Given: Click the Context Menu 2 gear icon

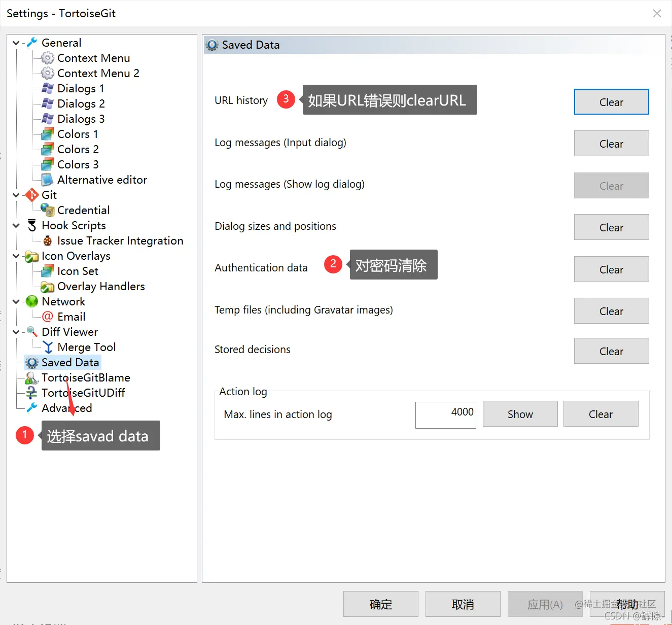Looking at the screenshot, I should [x=48, y=73].
